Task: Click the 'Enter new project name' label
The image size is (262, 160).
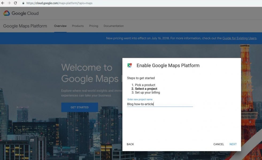Action: tap(140, 99)
